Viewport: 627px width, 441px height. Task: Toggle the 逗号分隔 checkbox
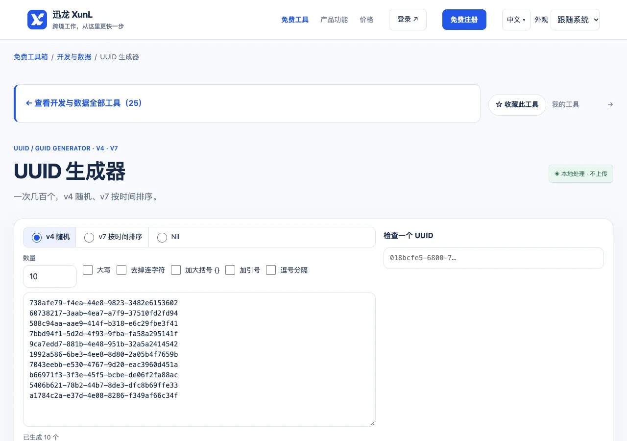[271, 270]
